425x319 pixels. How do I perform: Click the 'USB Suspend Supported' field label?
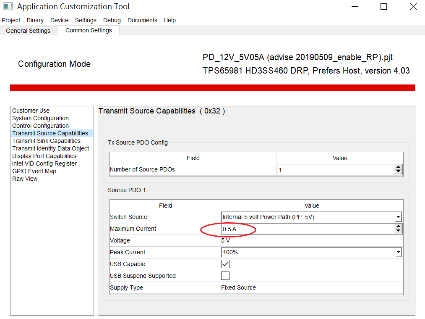tap(143, 276)
